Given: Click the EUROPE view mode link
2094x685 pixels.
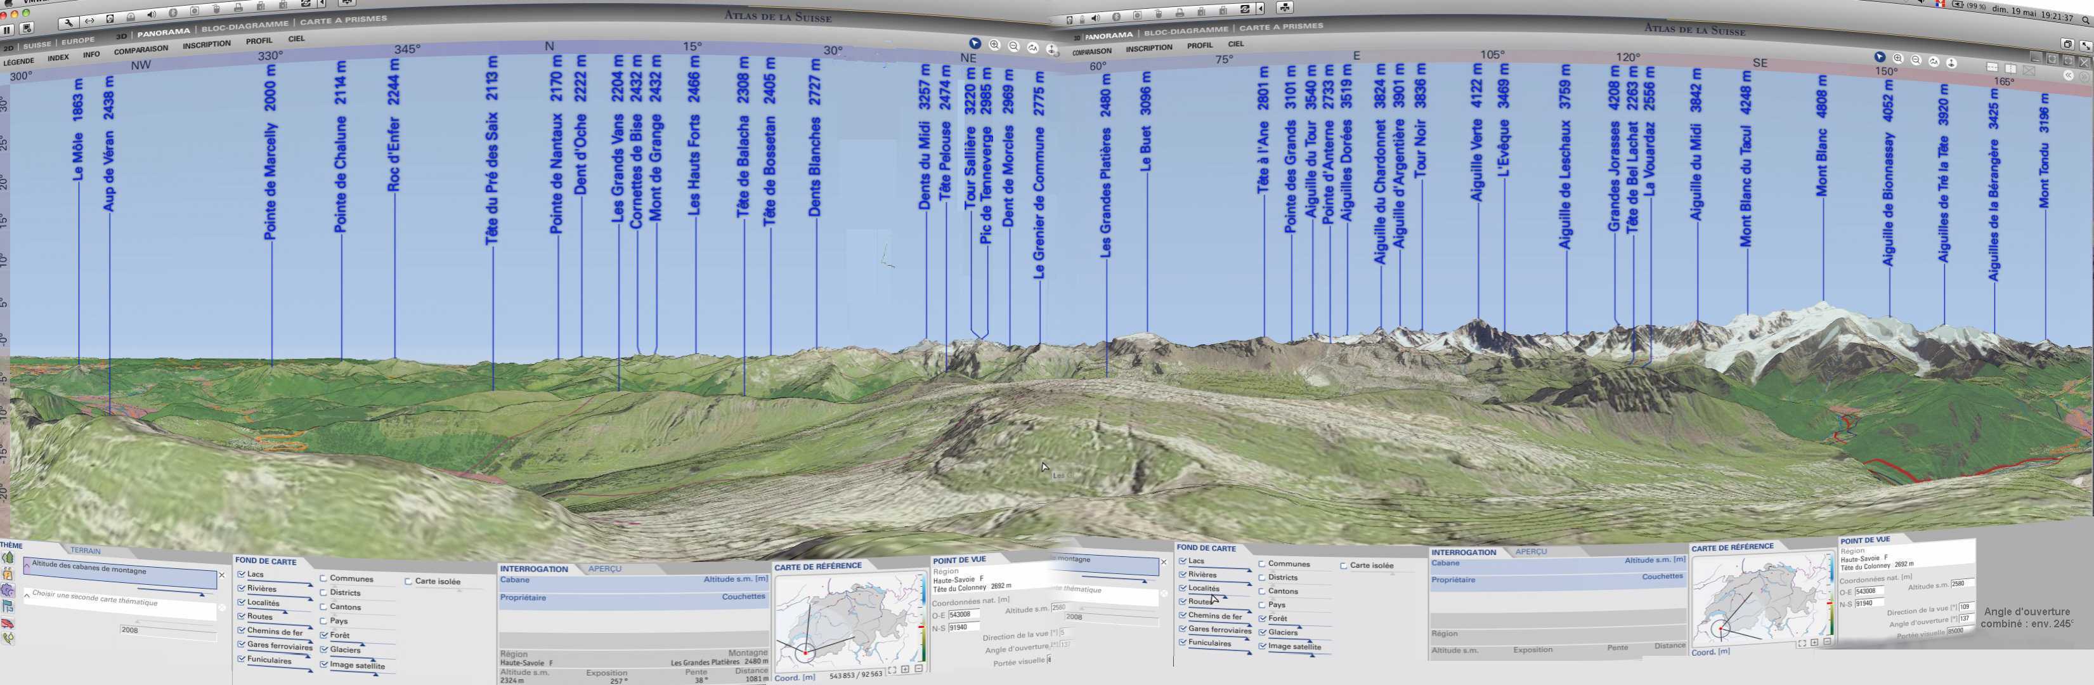Looking at the screenshot, I should coord(78,41).
